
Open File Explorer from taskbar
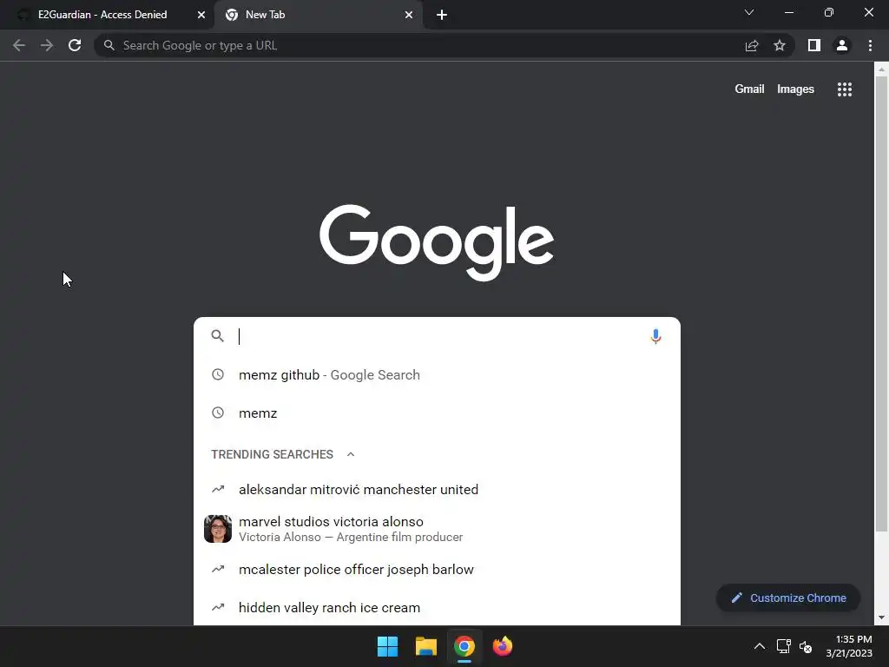tap(425, 646)
